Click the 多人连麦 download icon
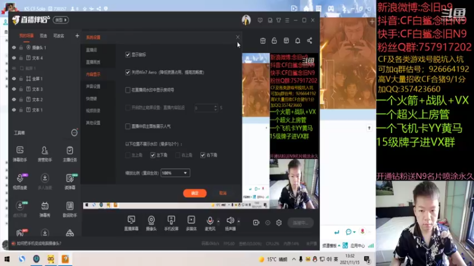This screenshot has height=266, width=474. pos(45,178)
